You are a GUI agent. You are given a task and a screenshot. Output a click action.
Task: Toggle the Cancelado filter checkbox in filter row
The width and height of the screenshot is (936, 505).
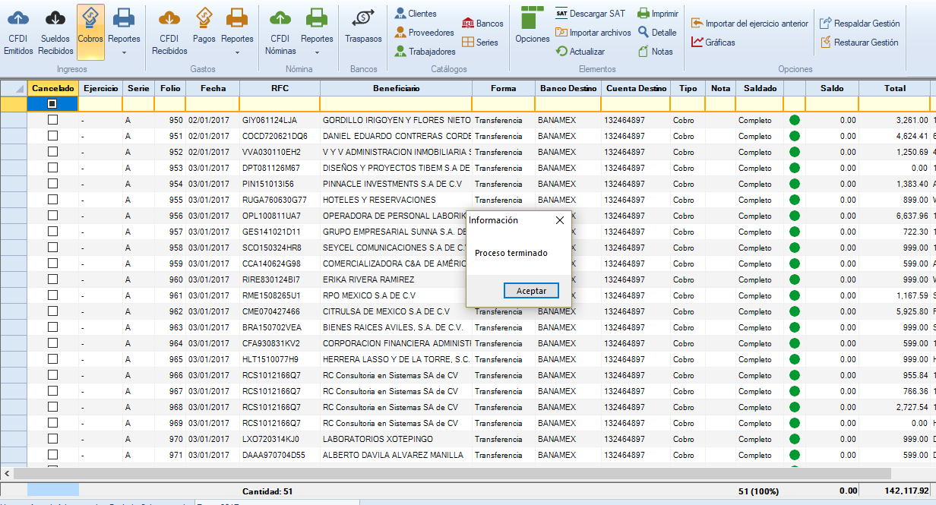[52, 104]
